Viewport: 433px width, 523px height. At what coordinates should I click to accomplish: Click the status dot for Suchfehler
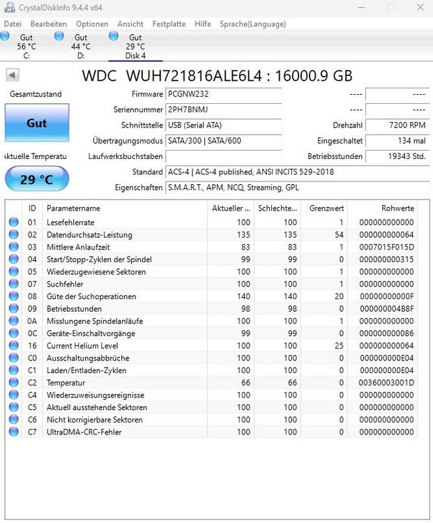[14, 284]
